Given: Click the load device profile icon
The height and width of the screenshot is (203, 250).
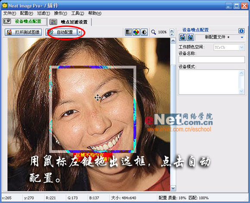Looking at the screenshot, I should 183,38.
